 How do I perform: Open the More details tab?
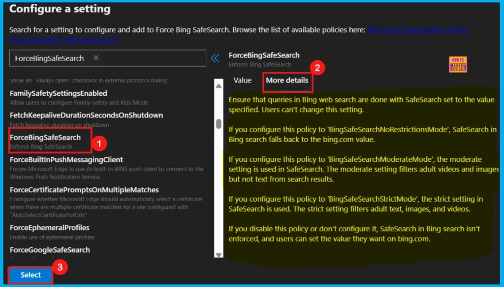click(x=287, y=80)
